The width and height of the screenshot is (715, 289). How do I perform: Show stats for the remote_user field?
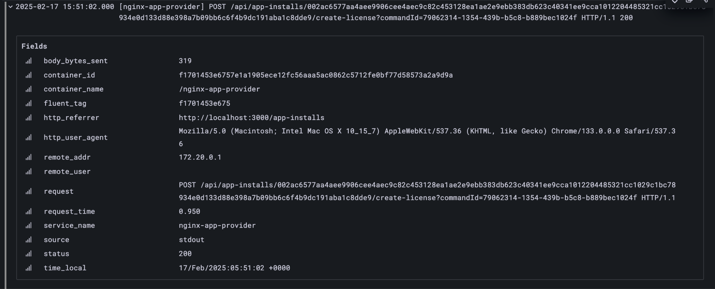pos(29,171)
